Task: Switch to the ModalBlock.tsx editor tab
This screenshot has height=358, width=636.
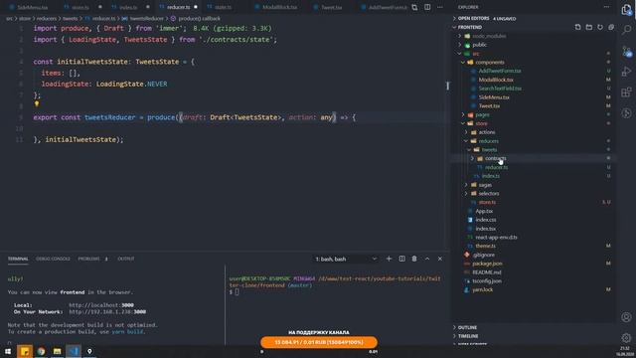Action: pyautogui.click(x=279, y=7)
